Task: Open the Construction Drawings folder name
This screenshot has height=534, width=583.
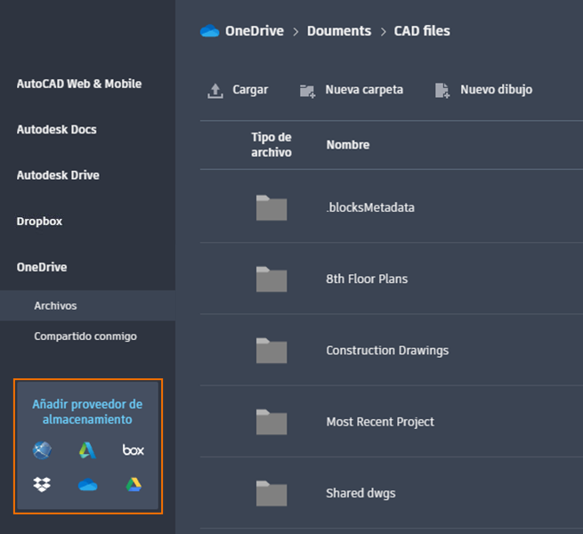Action: click(387, 351)
